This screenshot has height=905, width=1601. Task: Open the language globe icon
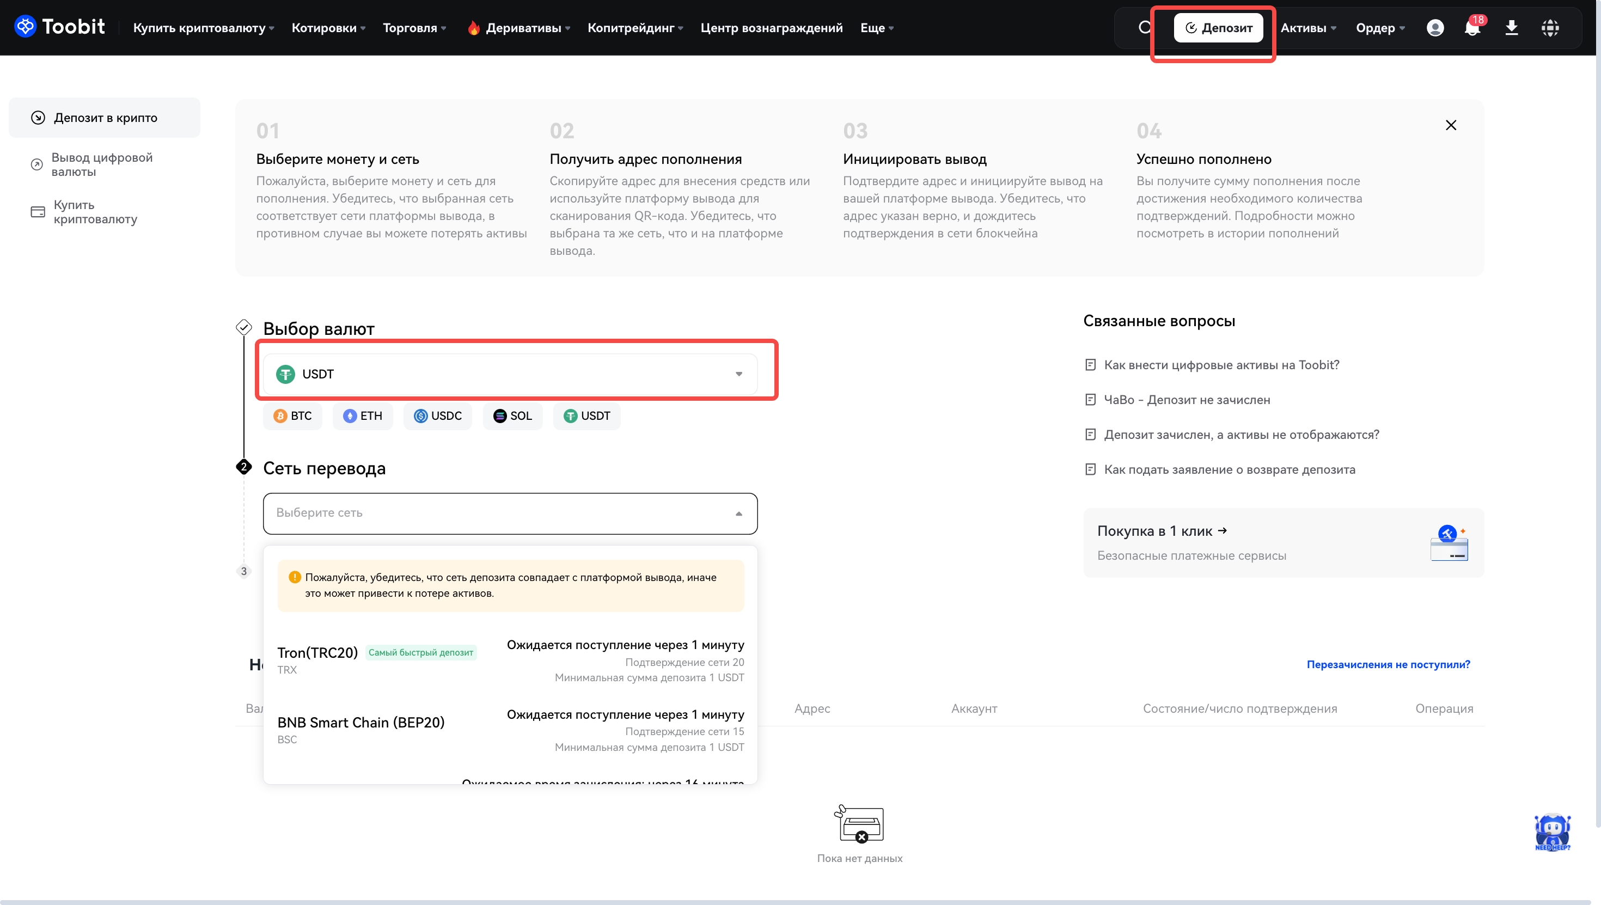(x=1549, y=28)
